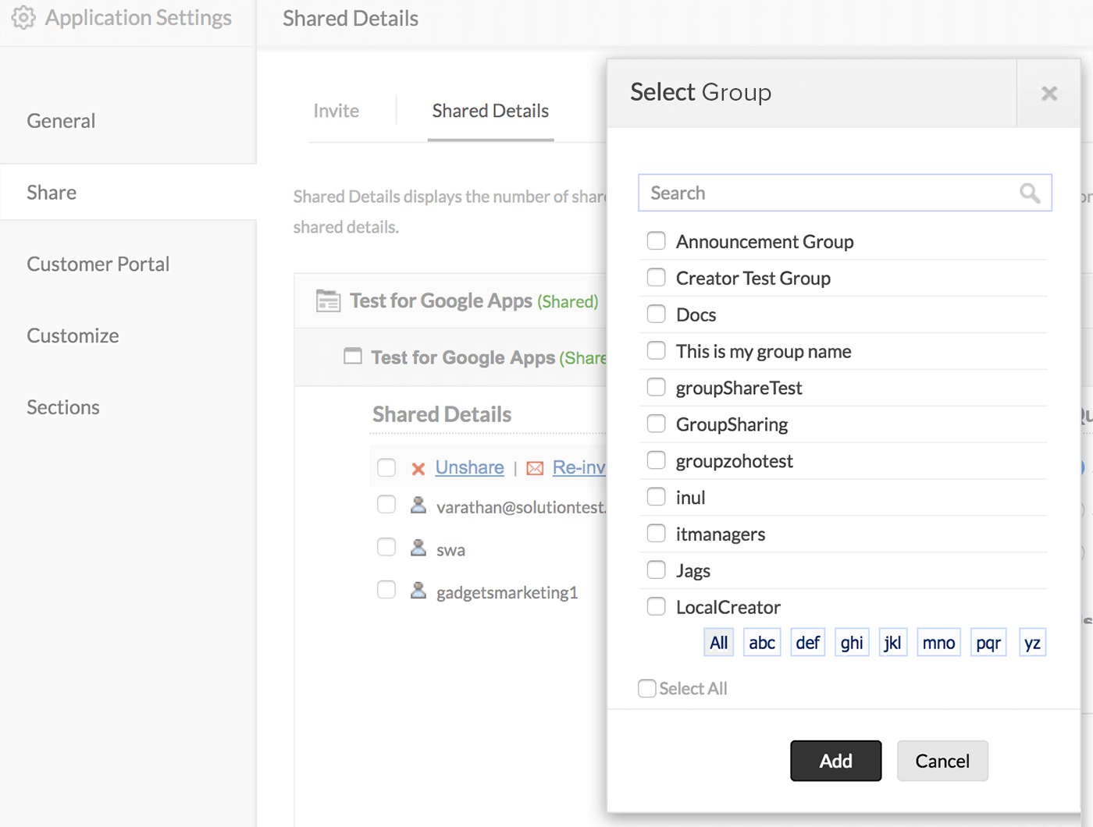Enable the Select All checkbox

646,688
